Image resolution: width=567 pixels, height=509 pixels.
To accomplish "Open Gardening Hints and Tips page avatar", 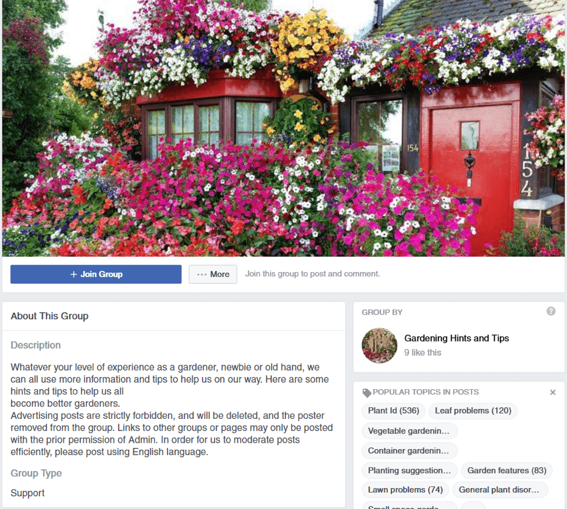I will (379, 346).
